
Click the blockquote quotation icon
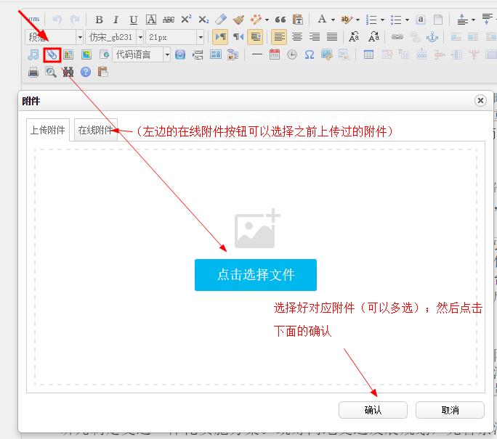(280, 20)
